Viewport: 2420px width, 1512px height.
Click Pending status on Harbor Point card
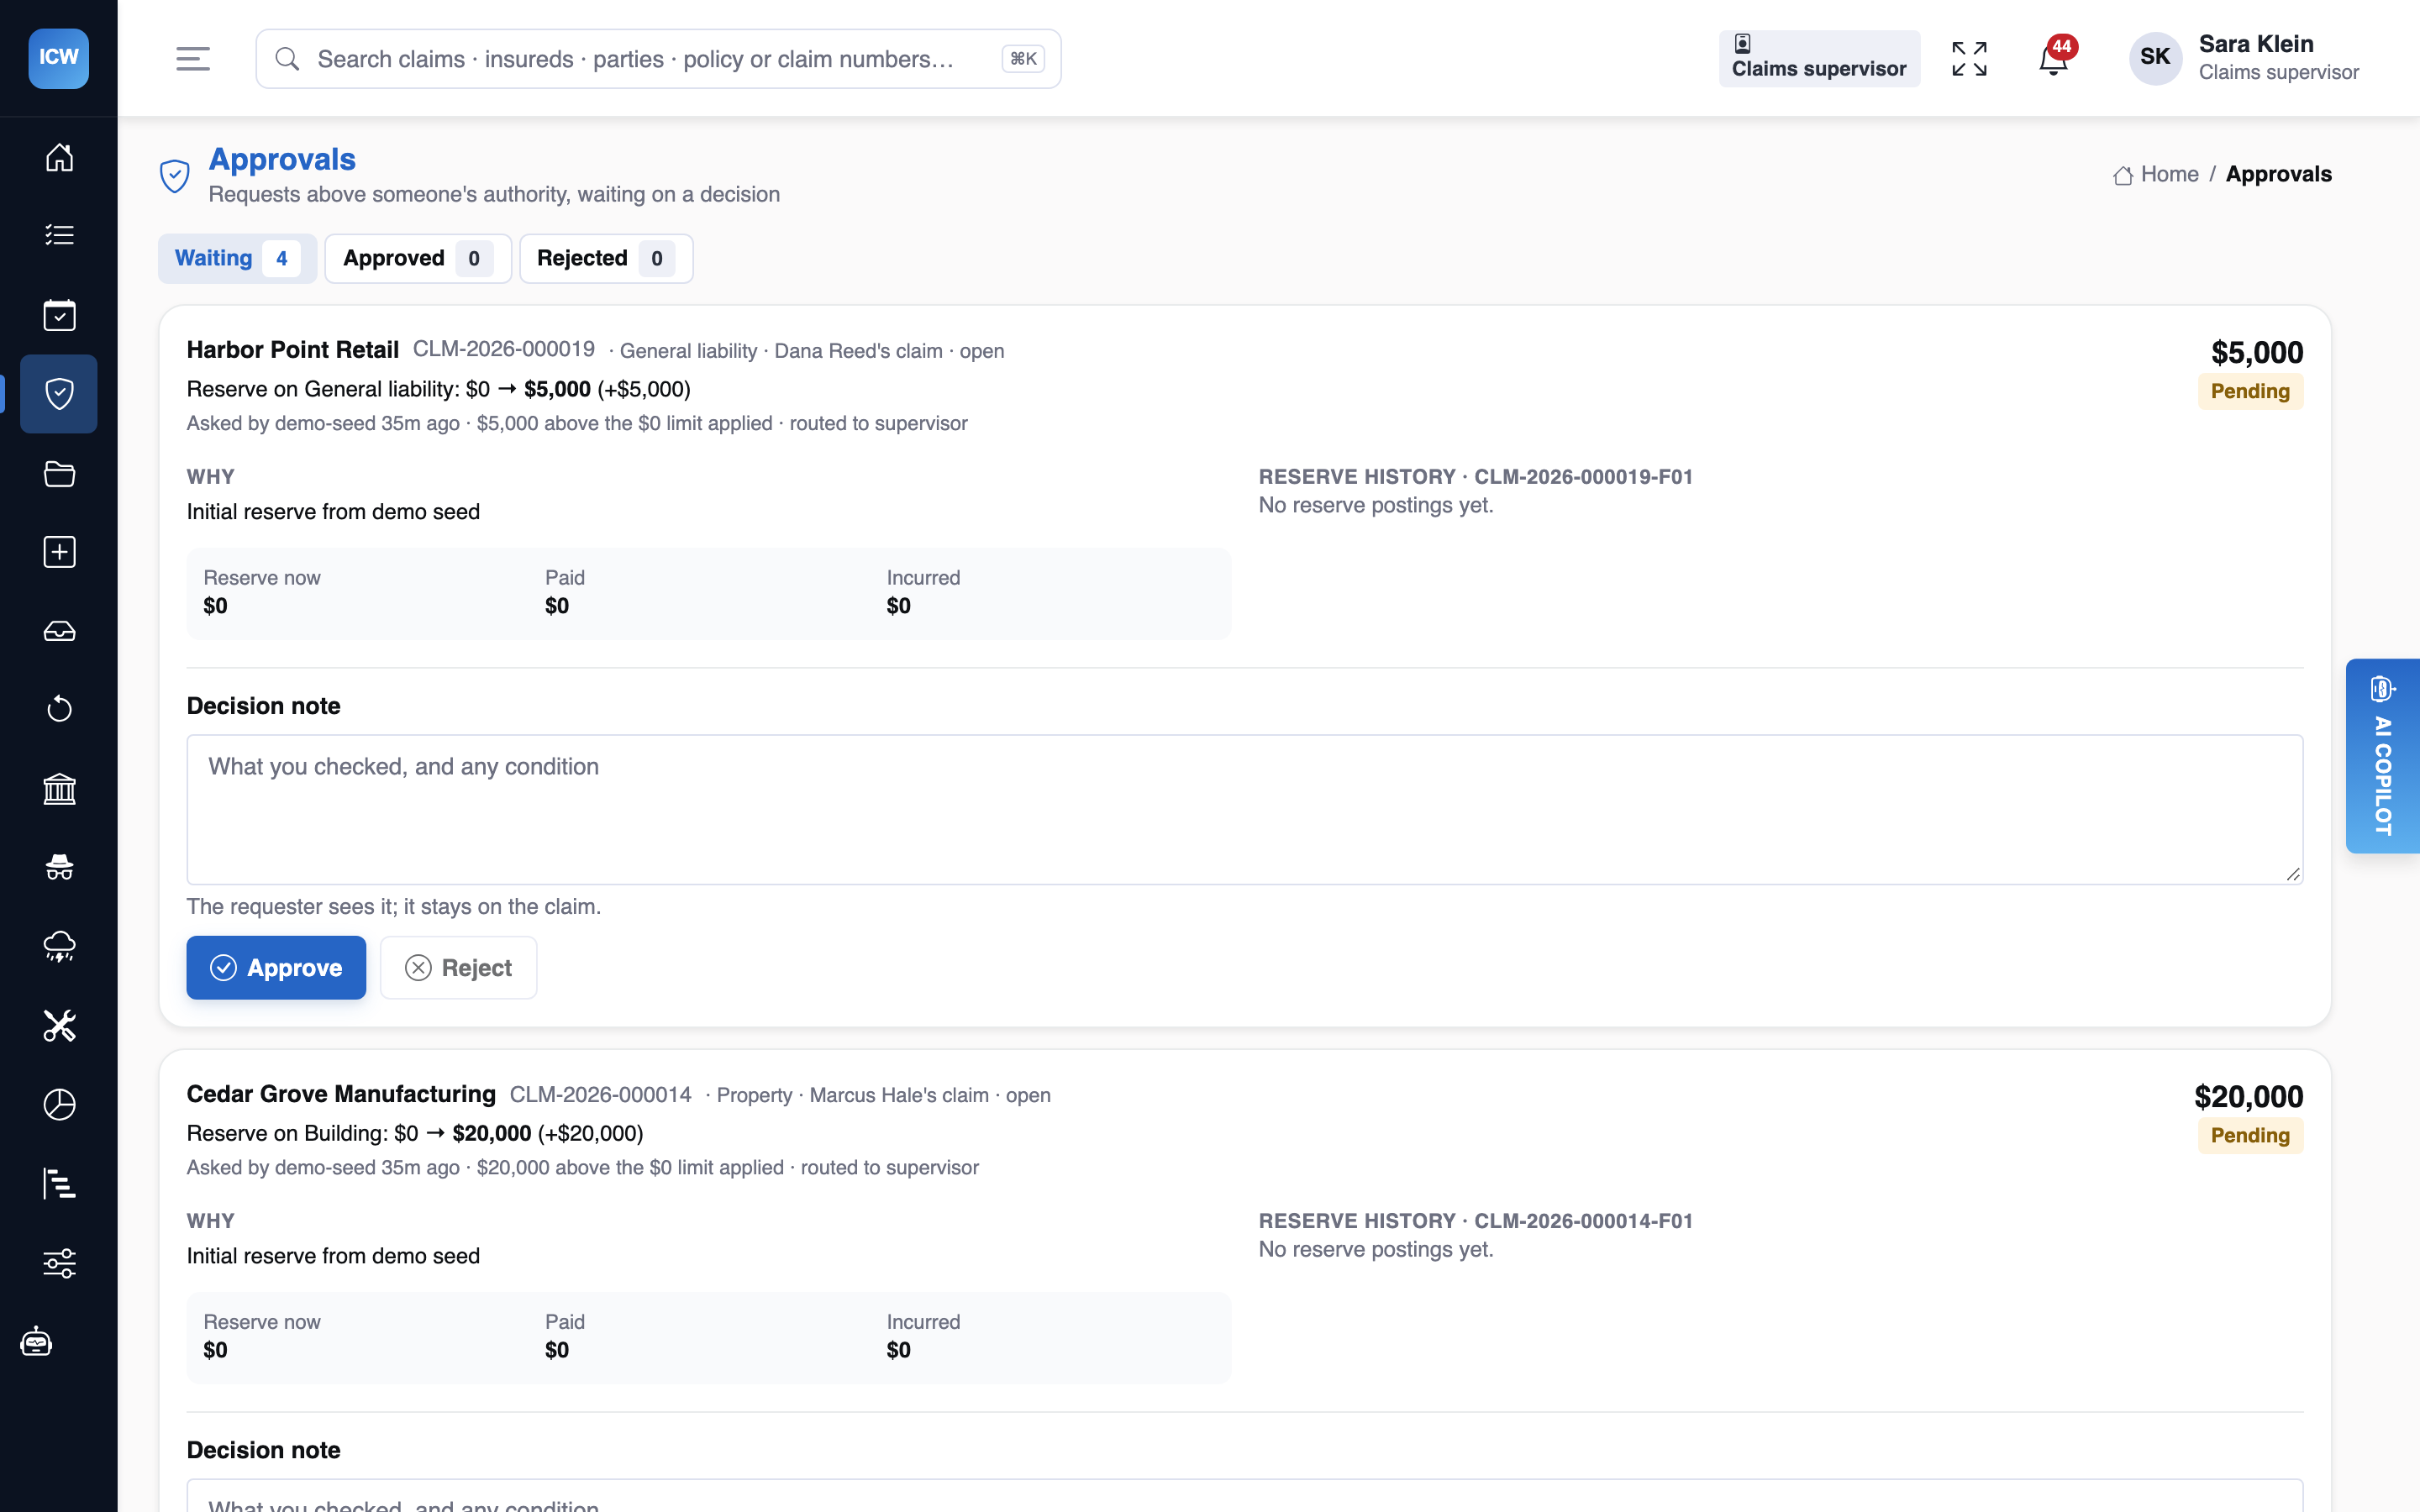point(2250,391)
